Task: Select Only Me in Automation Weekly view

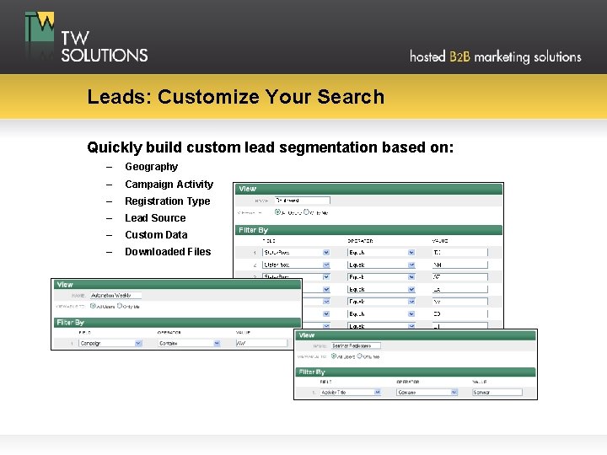Action: (120, 306)
